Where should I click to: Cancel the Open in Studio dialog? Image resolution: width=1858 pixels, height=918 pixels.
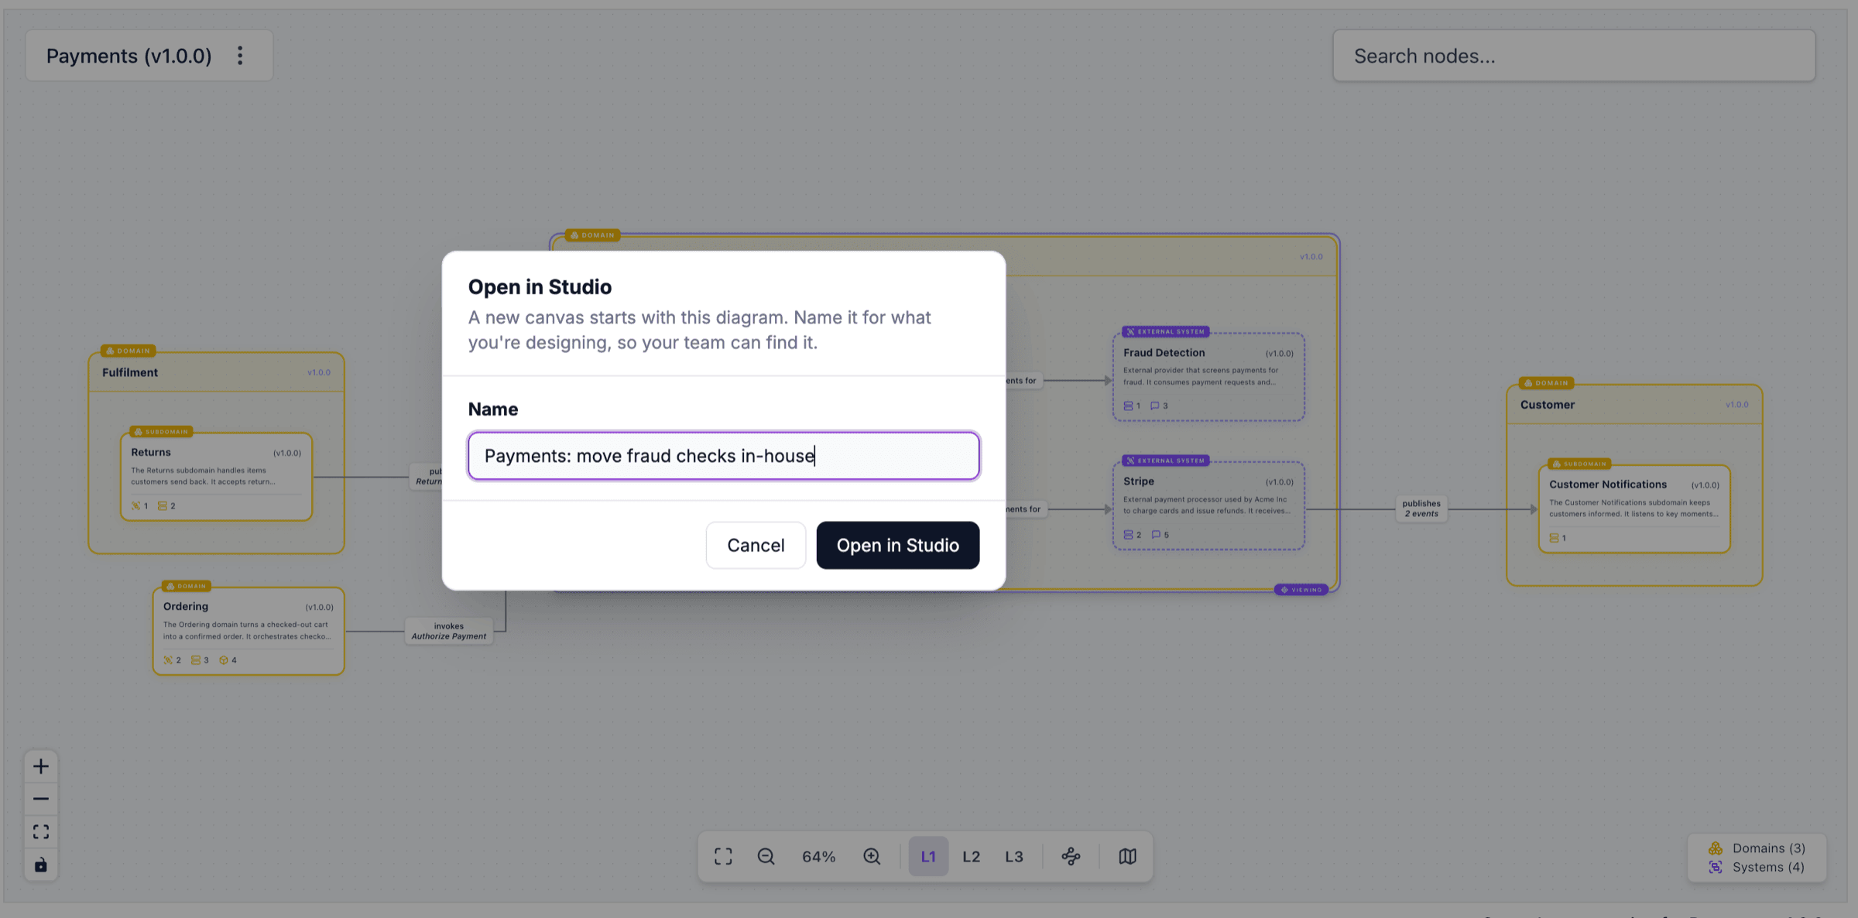(756, 545)
